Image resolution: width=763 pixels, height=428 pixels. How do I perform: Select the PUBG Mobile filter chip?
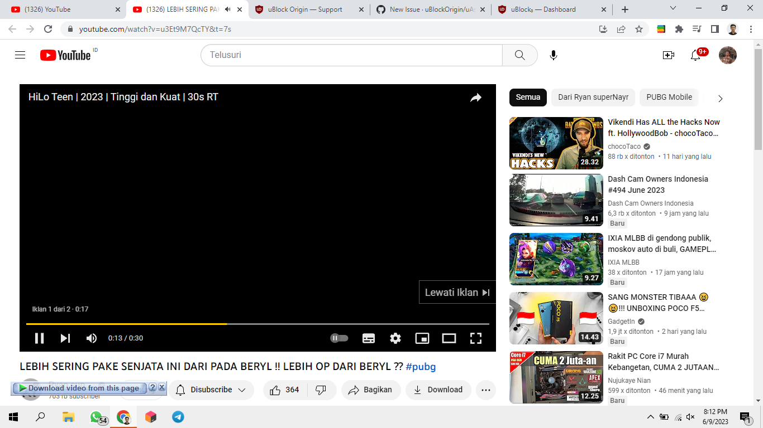click(669, 97)
